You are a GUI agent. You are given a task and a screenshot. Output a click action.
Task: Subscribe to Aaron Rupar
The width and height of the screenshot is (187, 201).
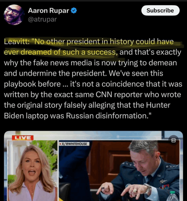[x=160, y=11]
